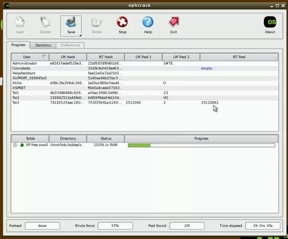This screenshot has width=288, height=239.
Task: Select the Atilio user row
Action: click(145, 83)
